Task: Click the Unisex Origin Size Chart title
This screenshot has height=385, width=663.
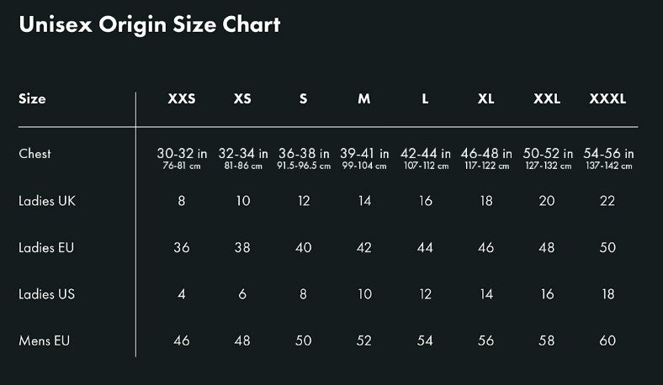Action: (x=150, y=25)
